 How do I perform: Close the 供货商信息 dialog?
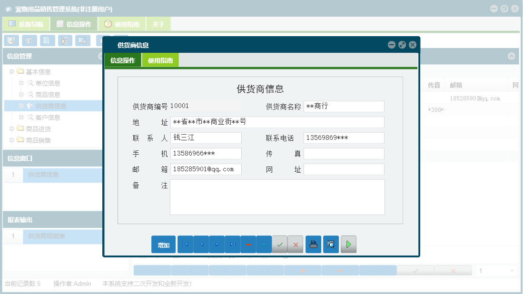coord(413,45)
